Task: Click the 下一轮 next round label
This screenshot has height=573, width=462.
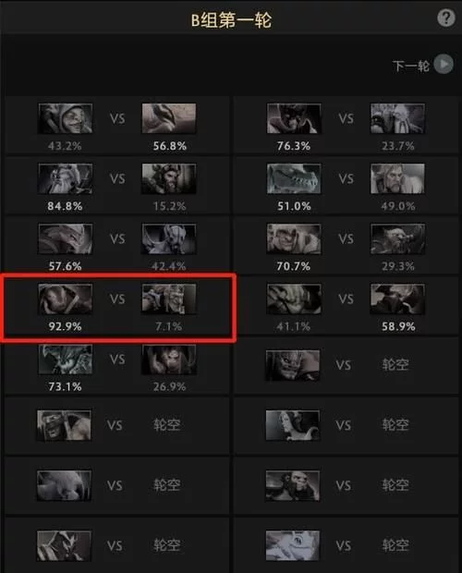Action: click(410, 66)
